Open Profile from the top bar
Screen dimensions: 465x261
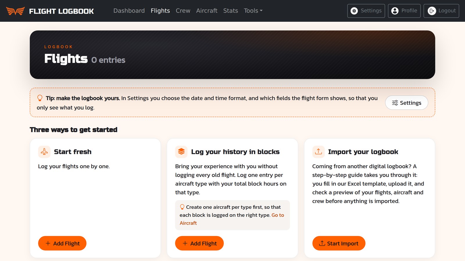[404, 11]
